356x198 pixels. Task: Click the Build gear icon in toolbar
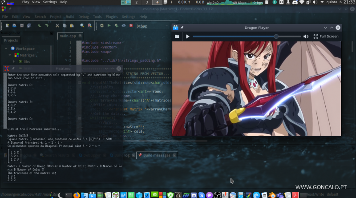102,26
